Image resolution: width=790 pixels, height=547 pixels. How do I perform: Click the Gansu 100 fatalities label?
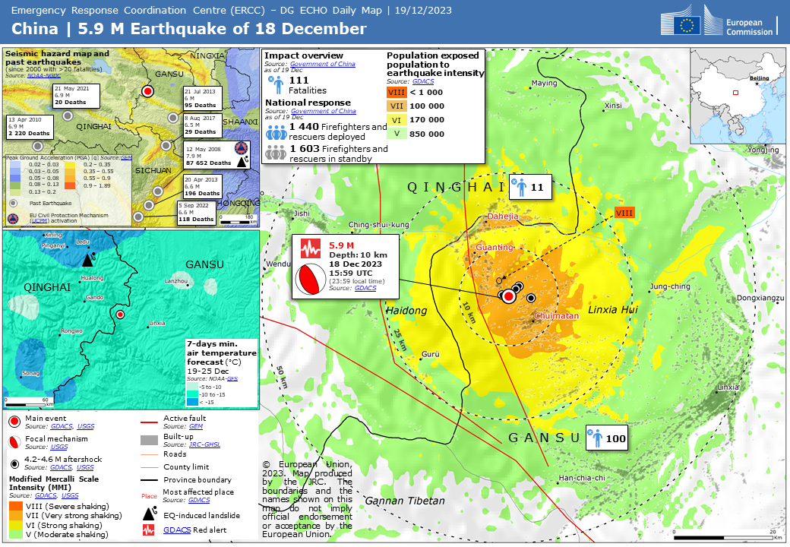point(607,438)
